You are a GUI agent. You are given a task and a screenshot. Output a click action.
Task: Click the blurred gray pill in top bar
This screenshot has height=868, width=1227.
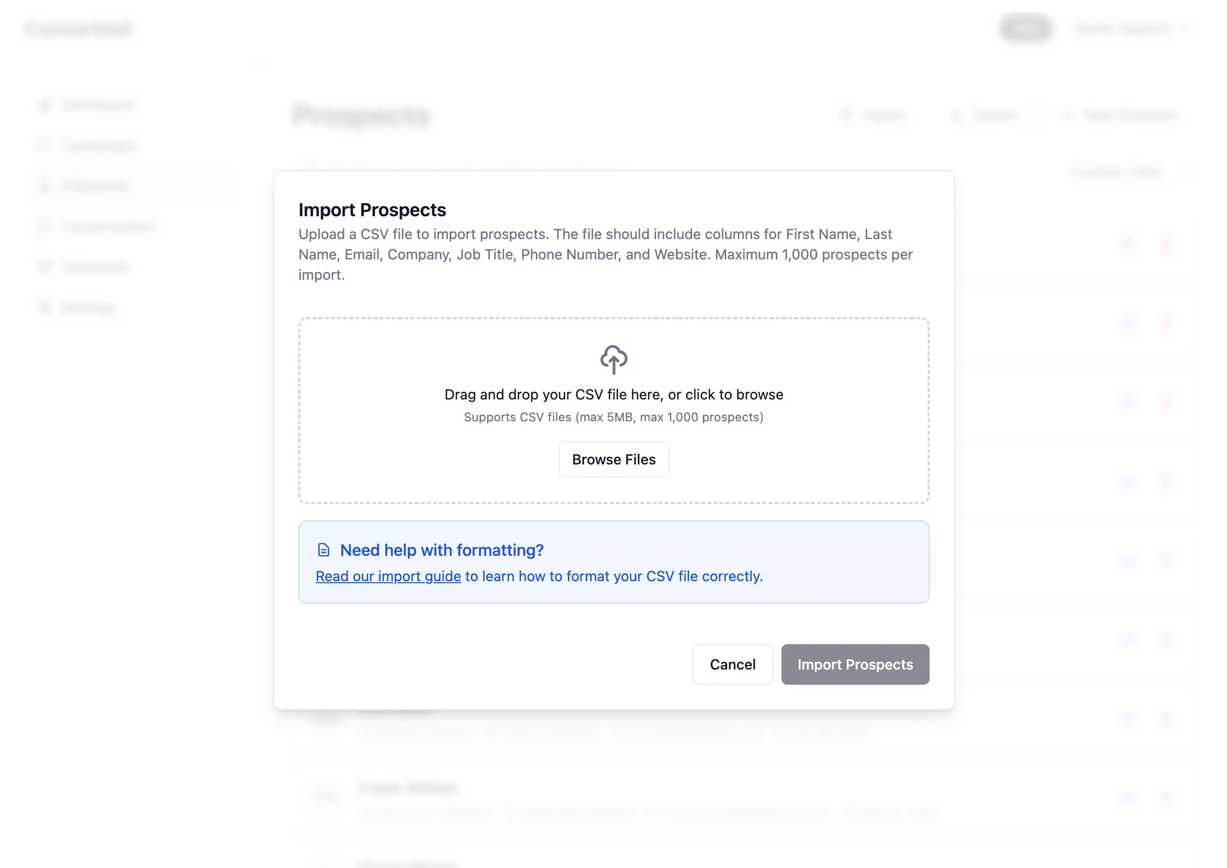click(1026, 28)
